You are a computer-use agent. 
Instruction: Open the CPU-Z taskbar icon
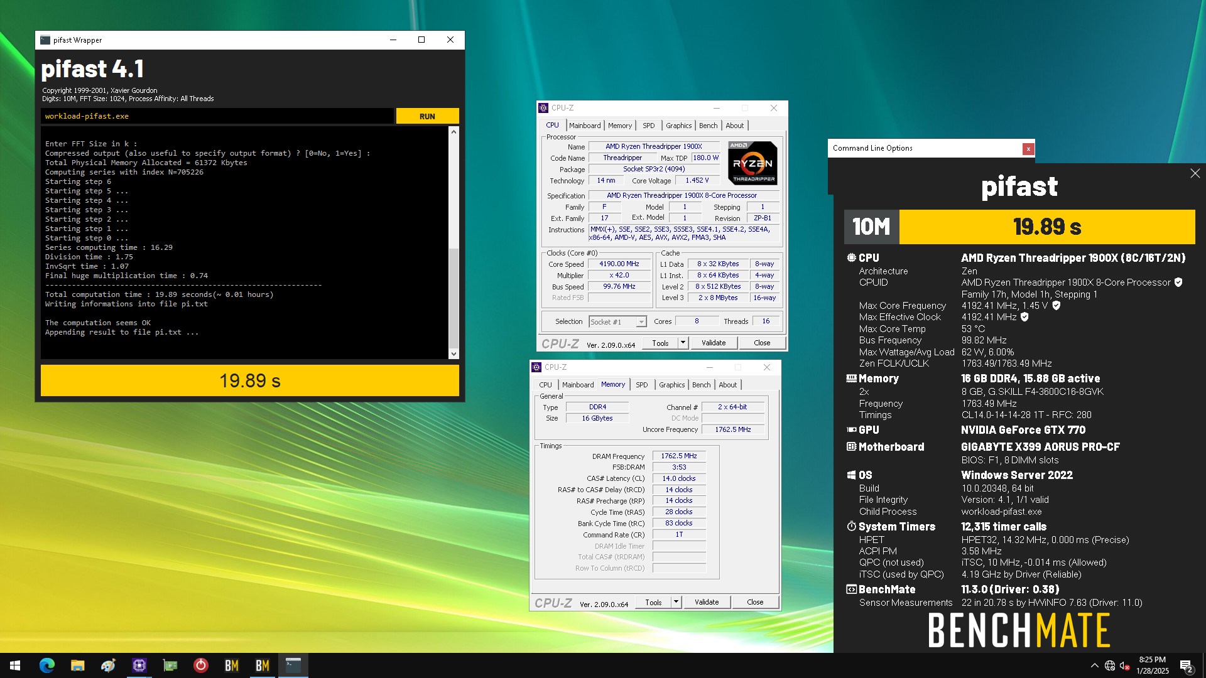click(x=139, y=665)
